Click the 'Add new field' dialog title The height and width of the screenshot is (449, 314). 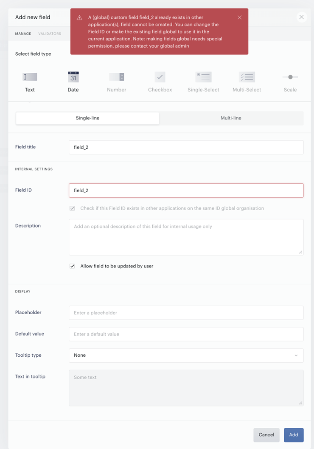click(x=33, y=17)
